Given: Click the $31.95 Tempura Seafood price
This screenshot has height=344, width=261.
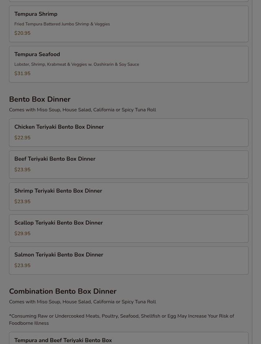Looking at the screenshot, I should (22, 74).
